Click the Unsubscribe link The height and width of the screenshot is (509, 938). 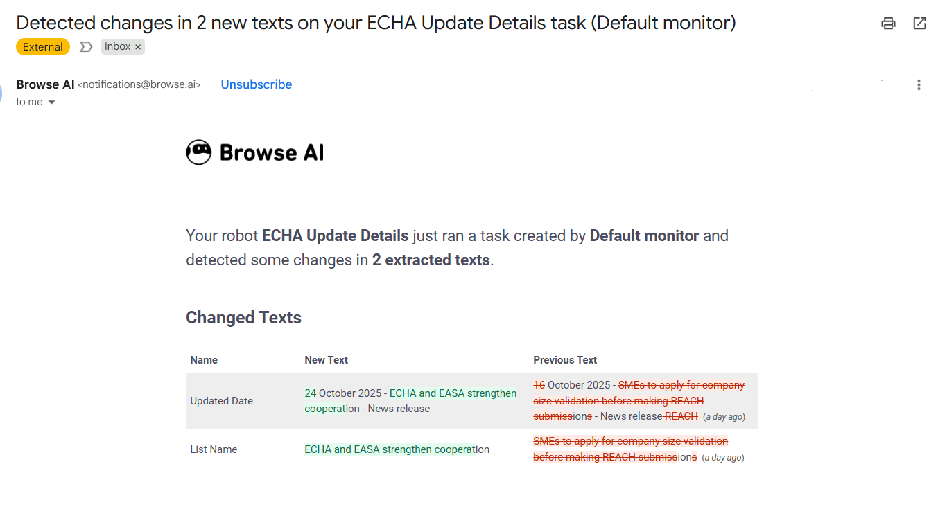(256, 84)
